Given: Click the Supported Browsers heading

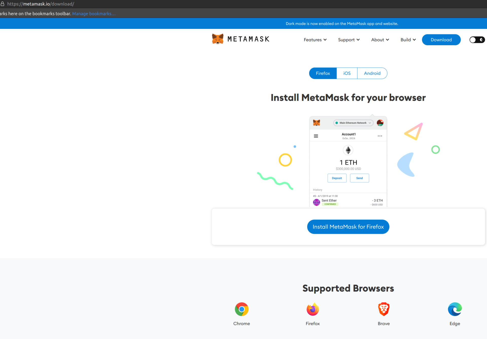Looking at the screenshot, I should (348, 288).
